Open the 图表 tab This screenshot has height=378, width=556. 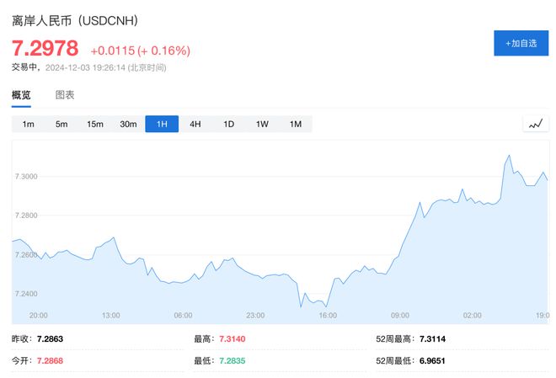(x=65, y=95)
